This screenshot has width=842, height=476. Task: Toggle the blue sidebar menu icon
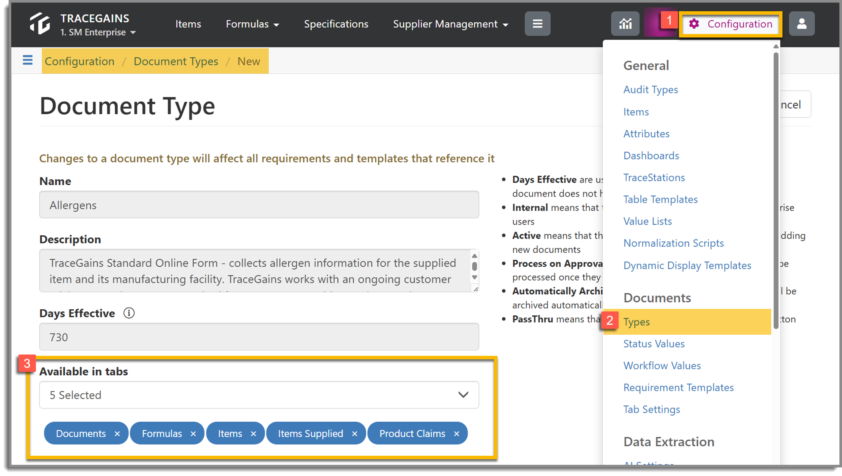28,60
